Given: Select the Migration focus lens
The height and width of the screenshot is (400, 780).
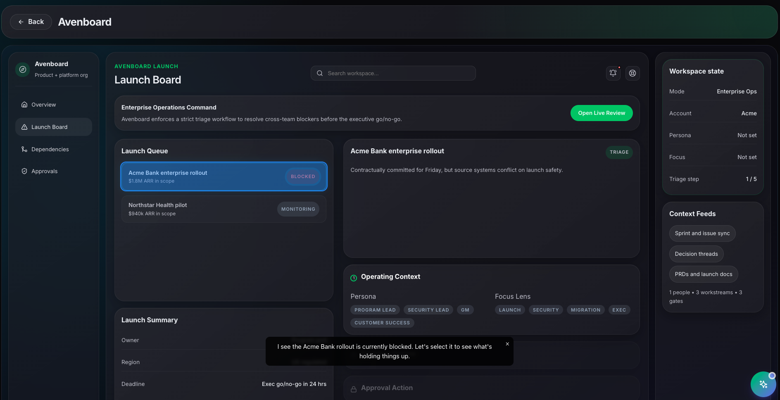Looking at the screenshot, I should click(x=586, y=310).
